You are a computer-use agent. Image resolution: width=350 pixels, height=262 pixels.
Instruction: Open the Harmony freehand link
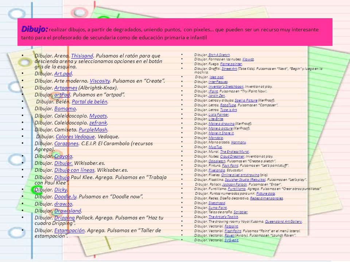click(x=238, y=142)
